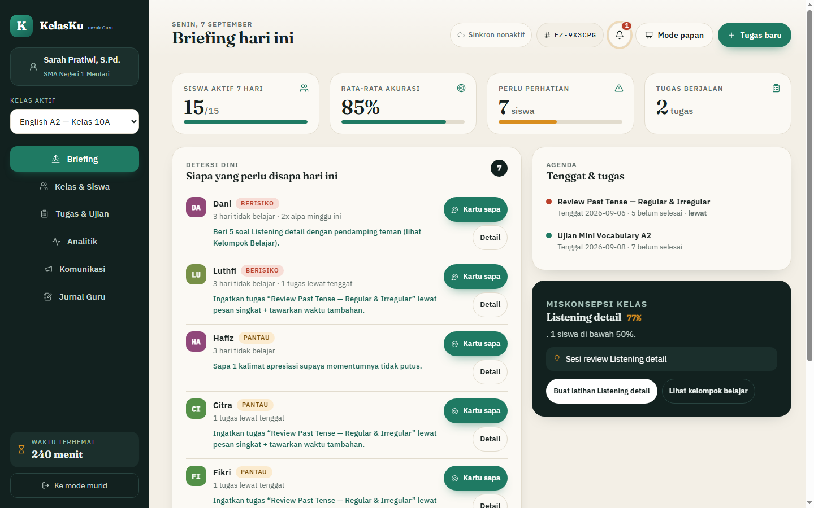Open Kartu sapa for Dani

coord(475,209)
